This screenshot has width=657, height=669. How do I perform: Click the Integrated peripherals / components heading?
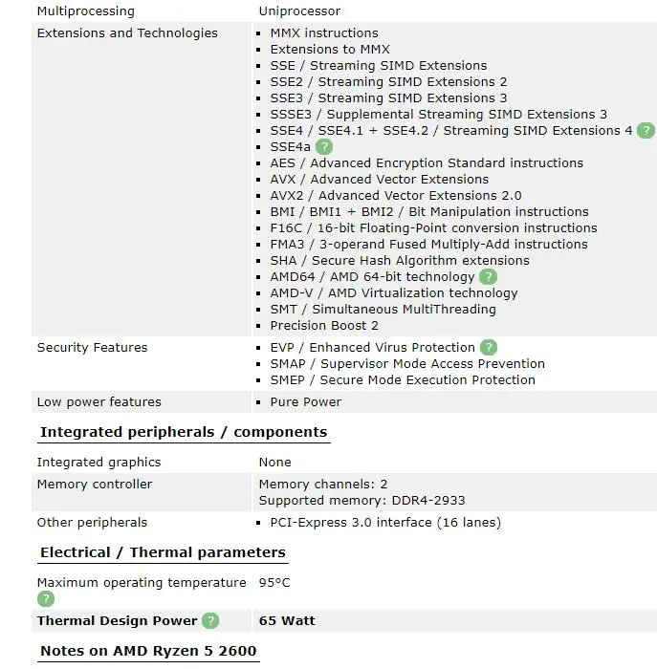(184, 433)
